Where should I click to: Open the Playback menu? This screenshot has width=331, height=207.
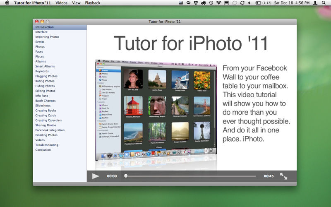click(x=92, y=3)
